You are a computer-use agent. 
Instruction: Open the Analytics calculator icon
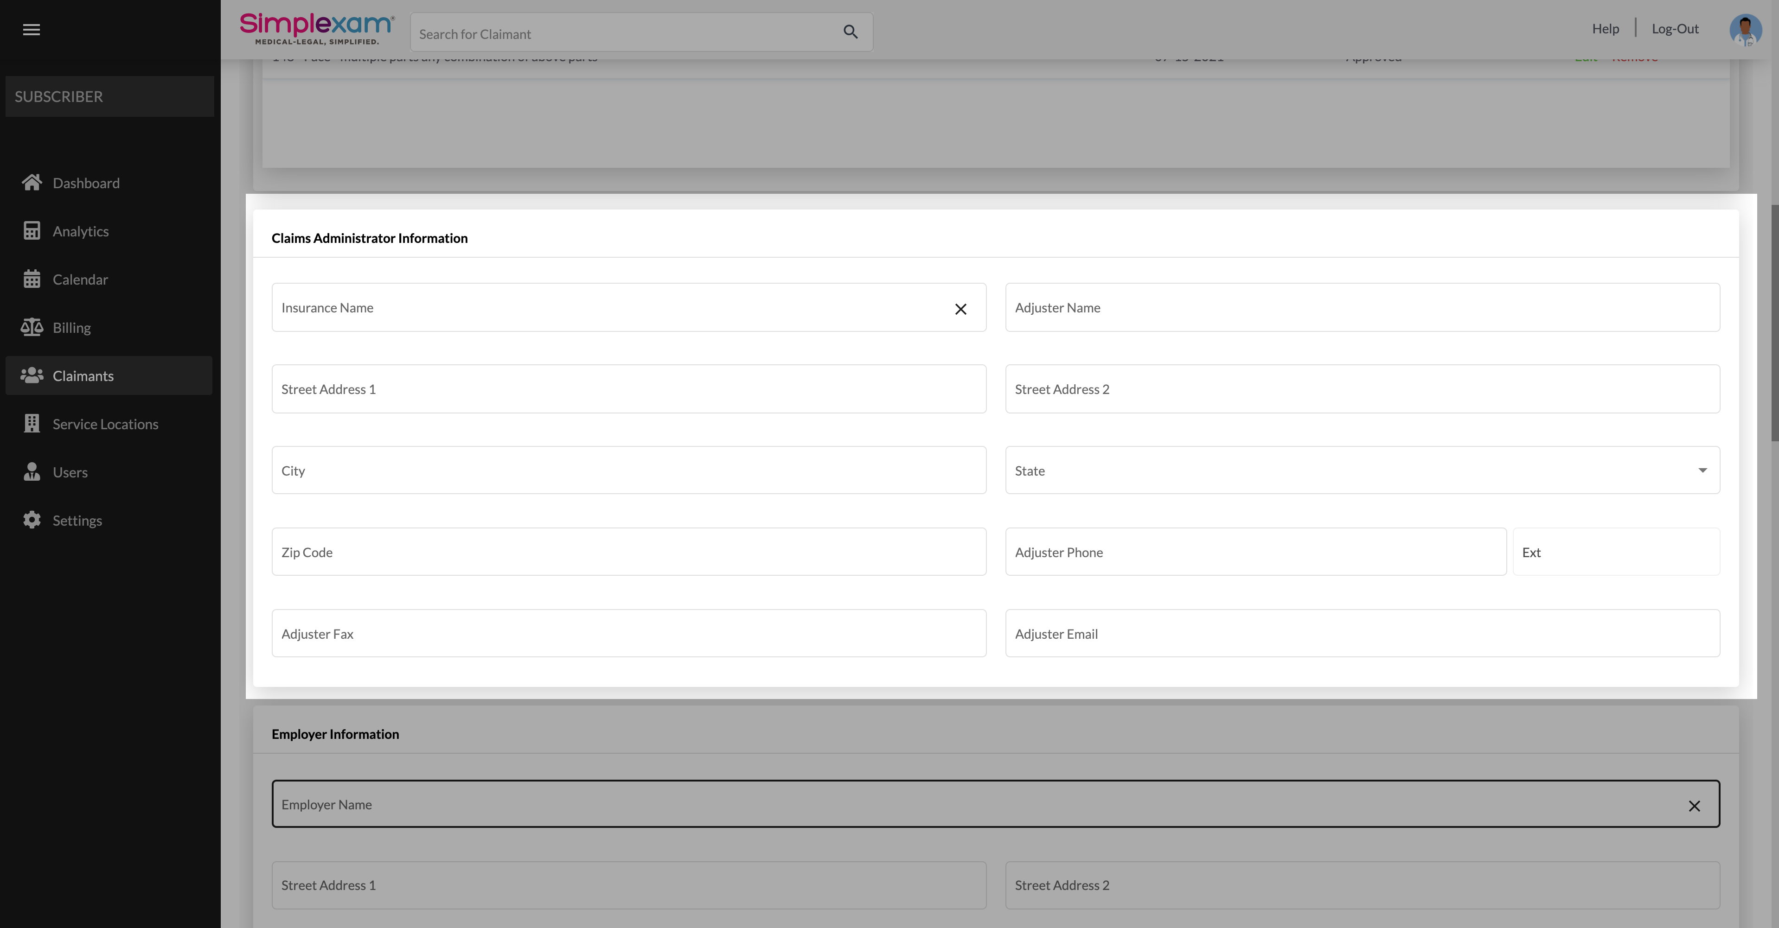(32, 231)
